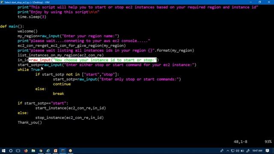Screen dimensions: 274x154
Task: Click the 'def main():' line
Action: (x=12, y=27)
